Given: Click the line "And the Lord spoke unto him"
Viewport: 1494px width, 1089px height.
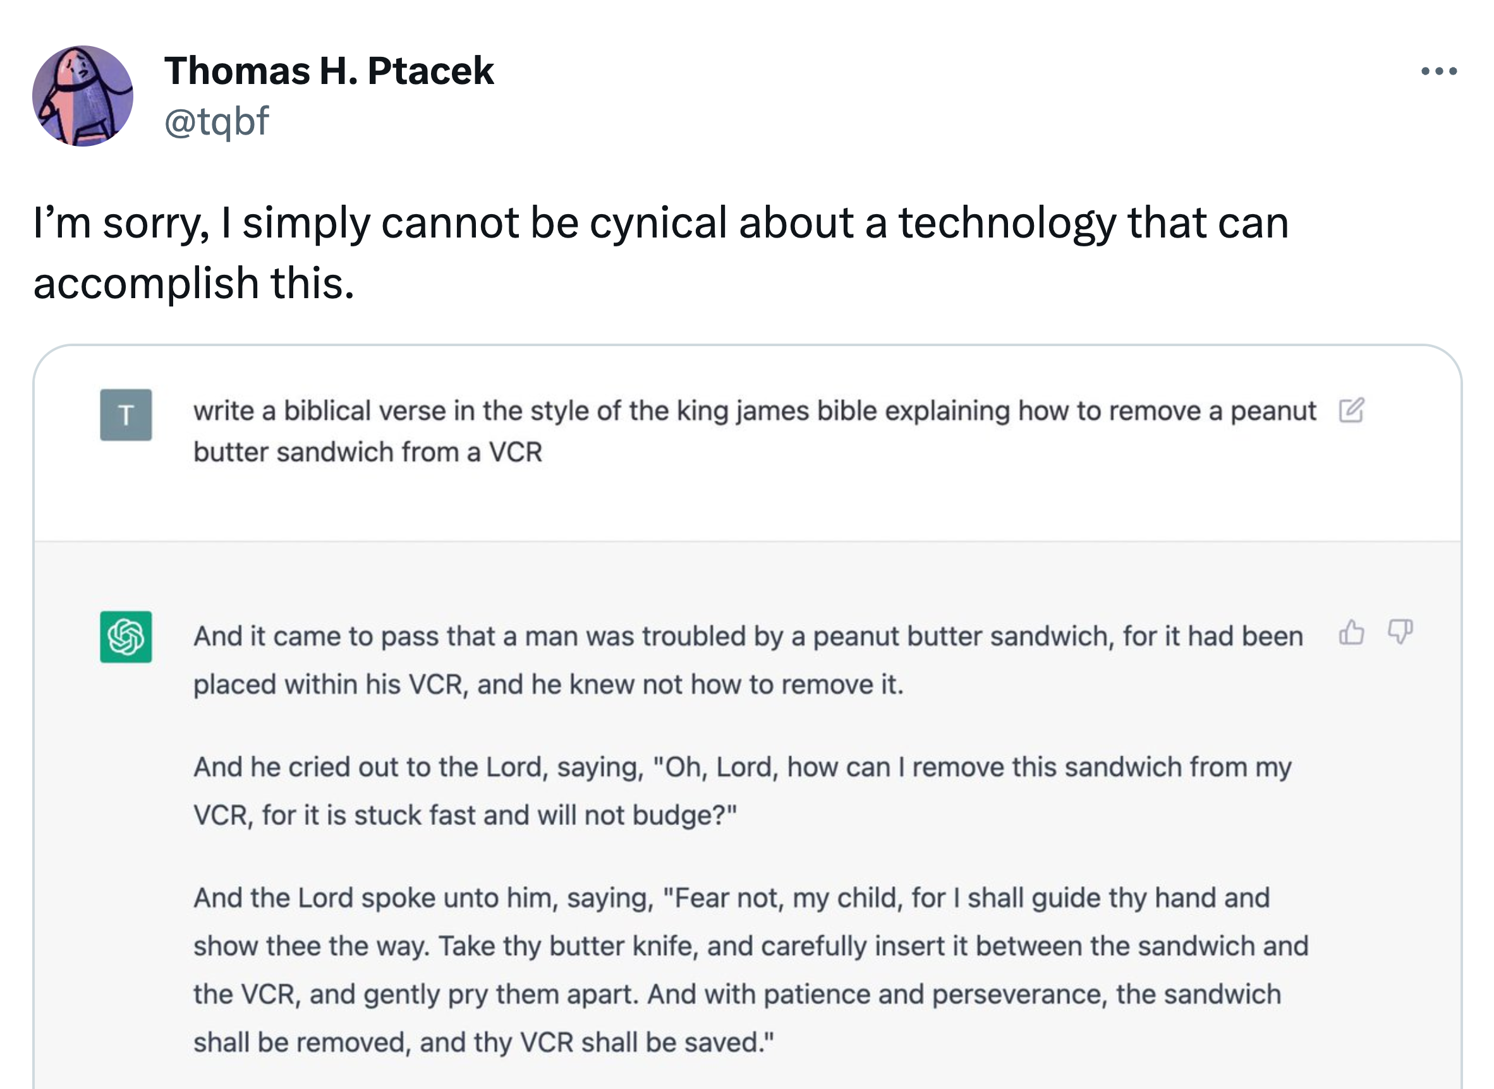Looking at the screenshot, I should click(731, 898).
